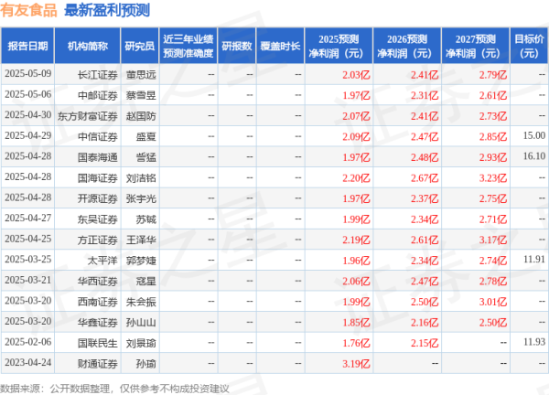The width and height of the screenshot is (549, 395).
Task: Click institution 开源证券
Action: (x=97, y=198)
